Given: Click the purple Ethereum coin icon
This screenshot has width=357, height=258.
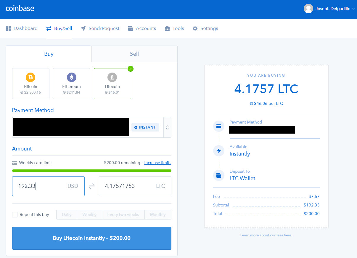Looking at the screenshot, I should (x=71, y=78).
